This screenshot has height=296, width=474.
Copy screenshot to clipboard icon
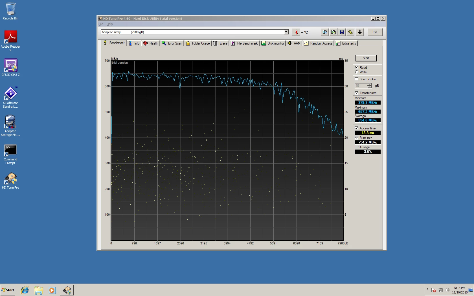pyautogui.click(x=333, y=32)
